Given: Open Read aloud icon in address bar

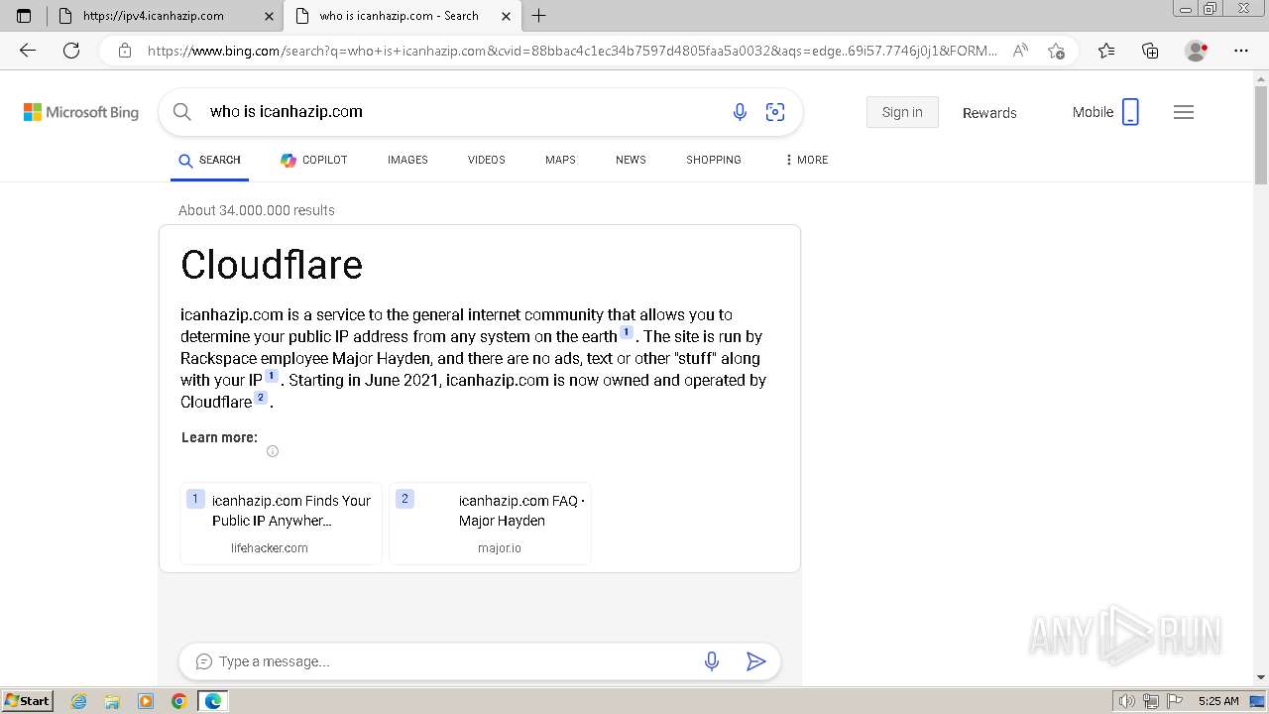Looking at the screenshot, I should pos(1020,51).
